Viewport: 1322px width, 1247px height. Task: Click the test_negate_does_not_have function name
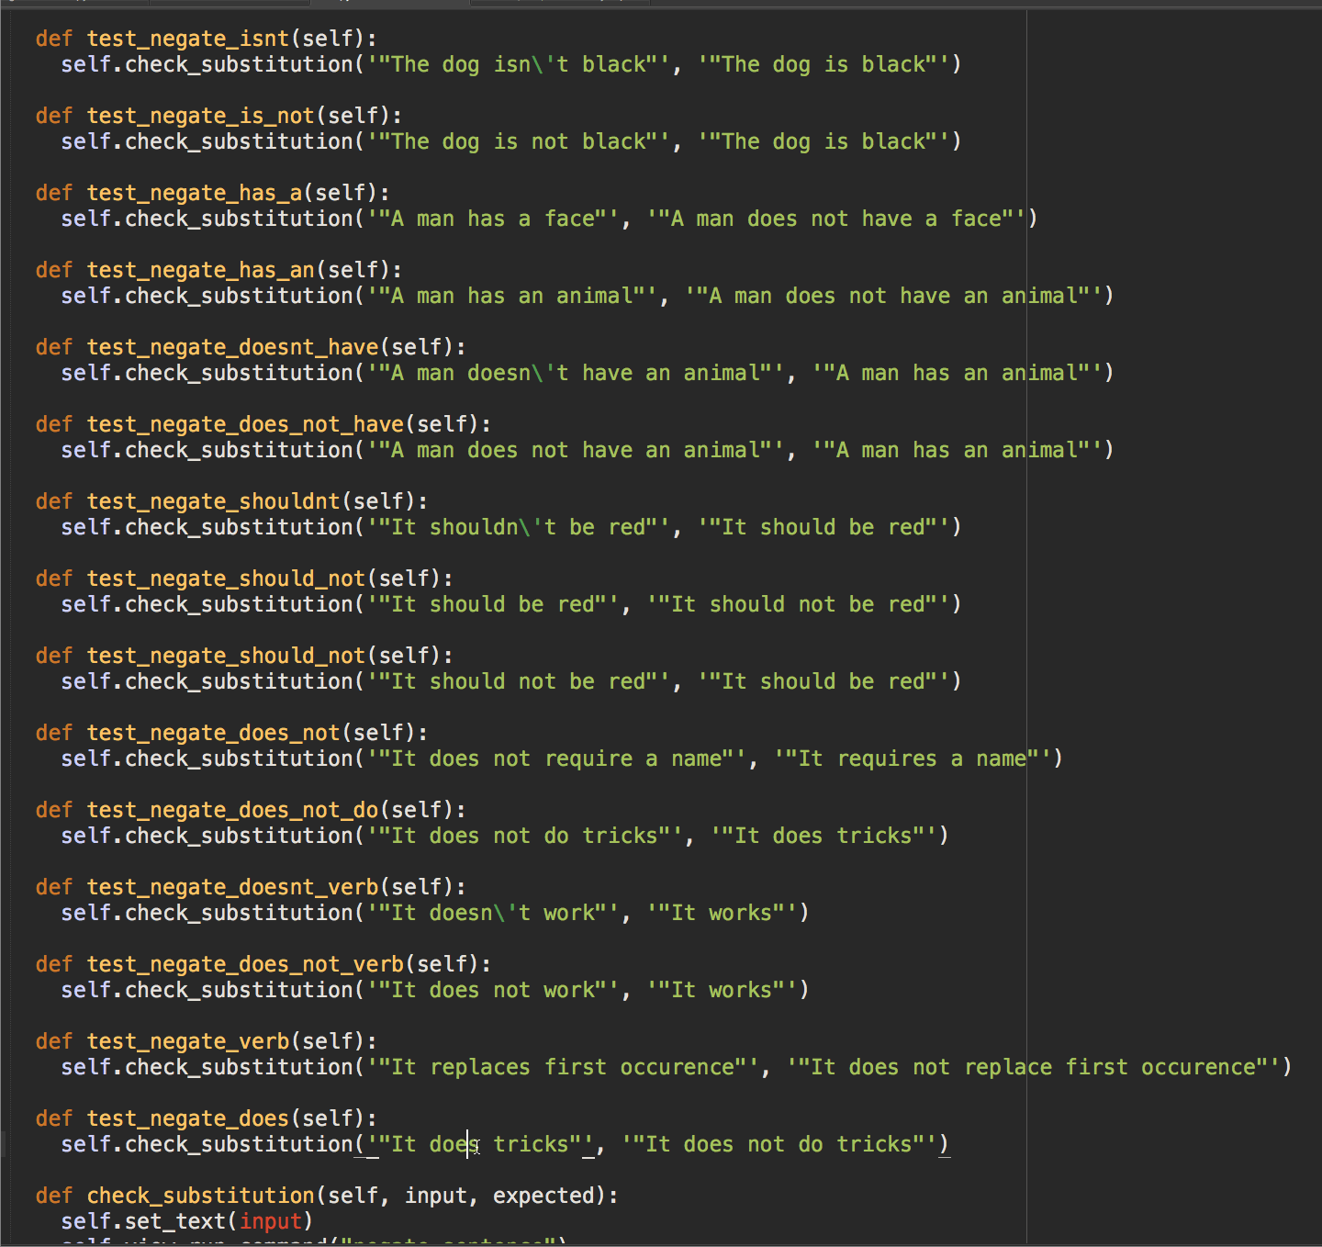point(245,424)
